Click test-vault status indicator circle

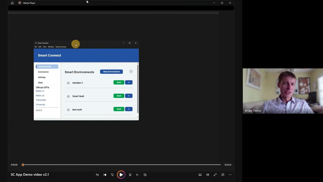68,110
